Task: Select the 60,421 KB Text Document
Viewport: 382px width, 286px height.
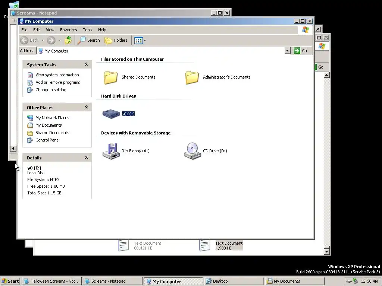Action: (x=140, y=245)
